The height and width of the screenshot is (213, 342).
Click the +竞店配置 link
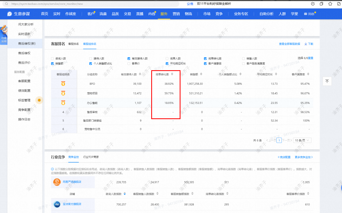[284, 157]
